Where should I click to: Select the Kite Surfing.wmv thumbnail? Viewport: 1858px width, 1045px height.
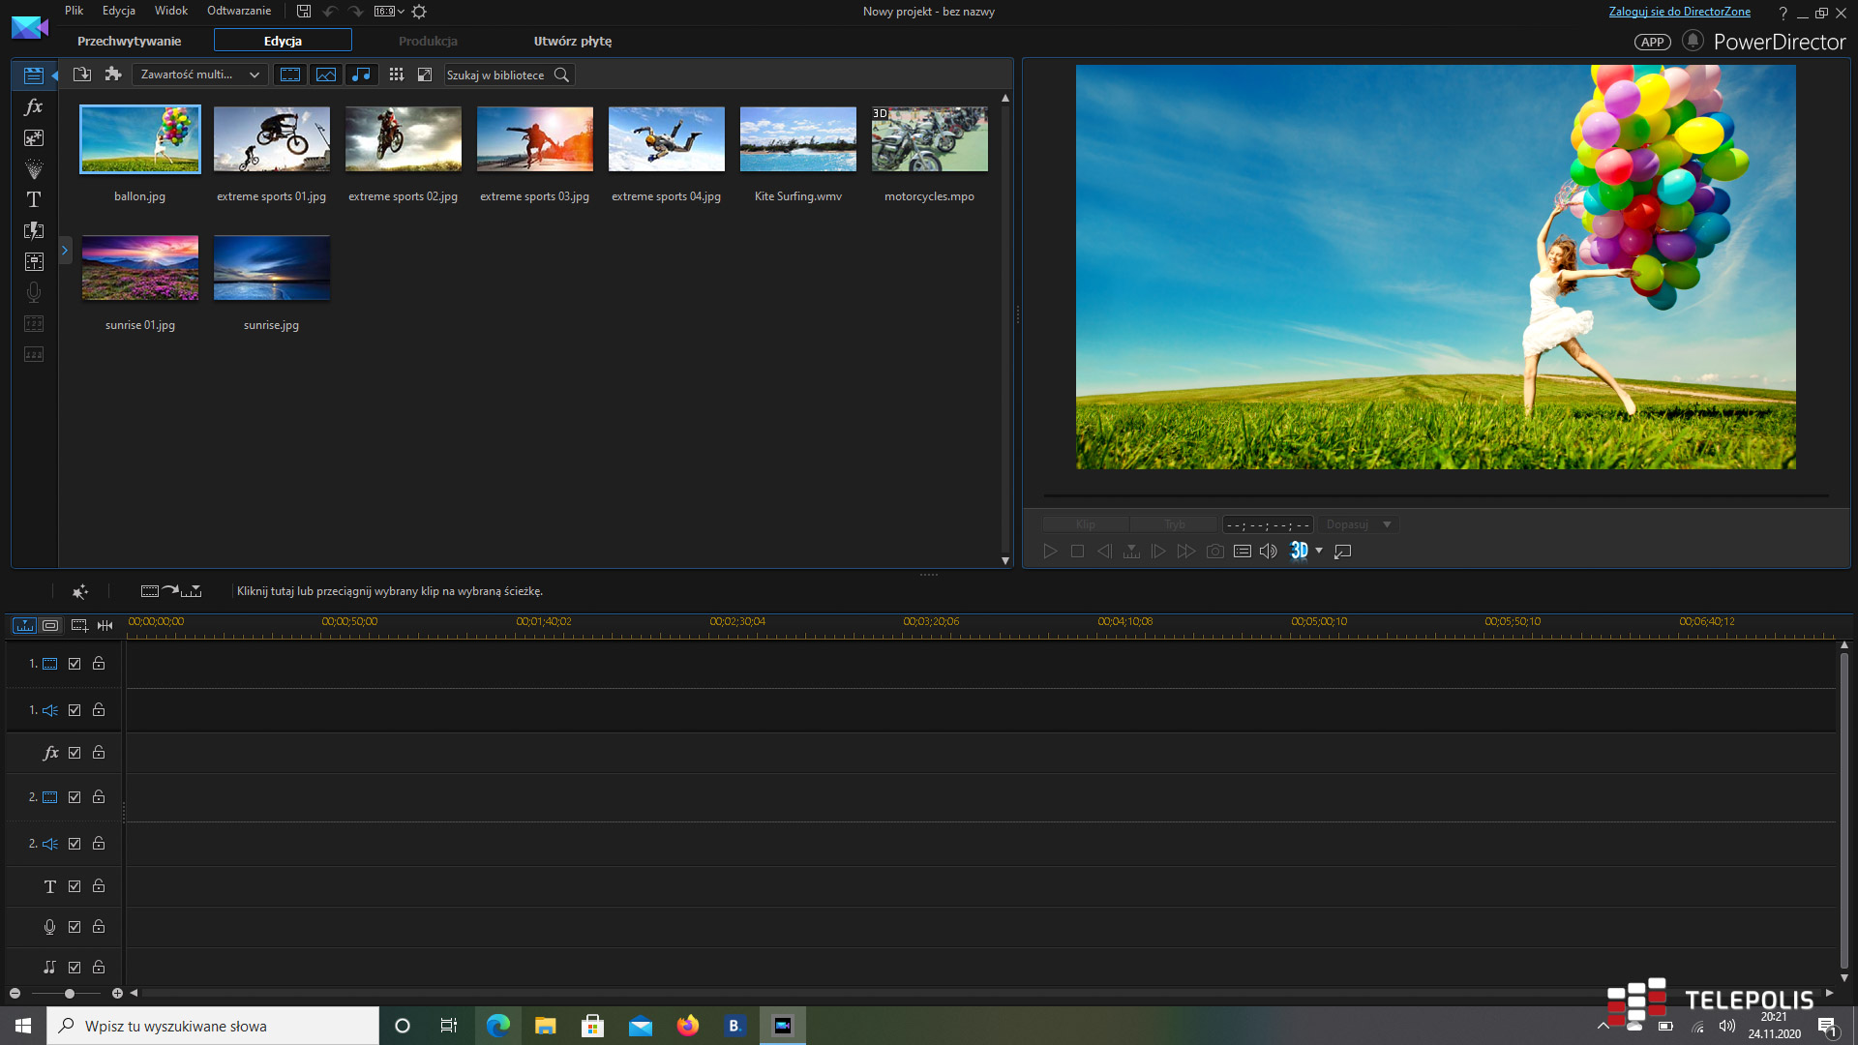(797, 139)
